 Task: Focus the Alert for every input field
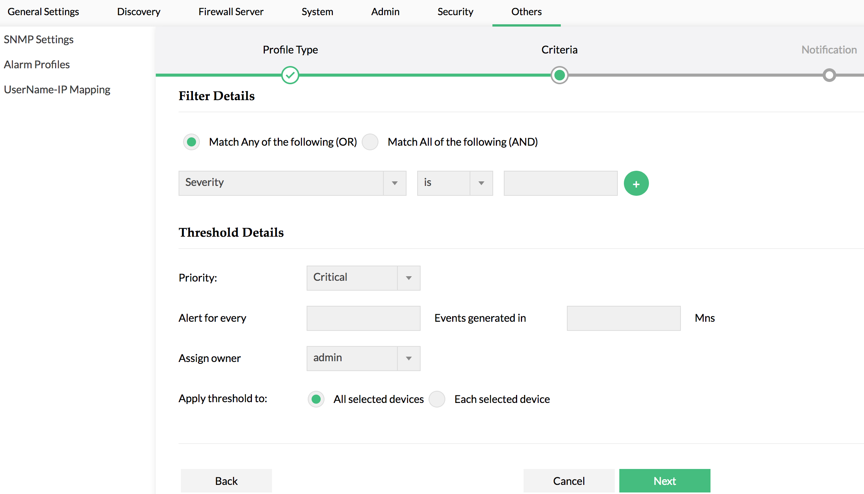click(x=363, y=318)
